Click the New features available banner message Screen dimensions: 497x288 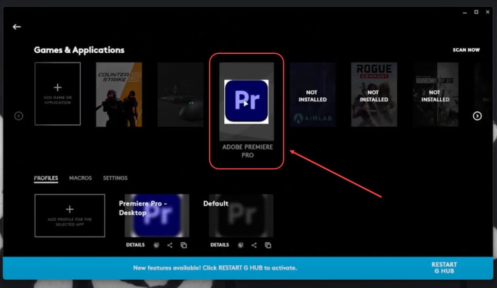coord(215,268)
